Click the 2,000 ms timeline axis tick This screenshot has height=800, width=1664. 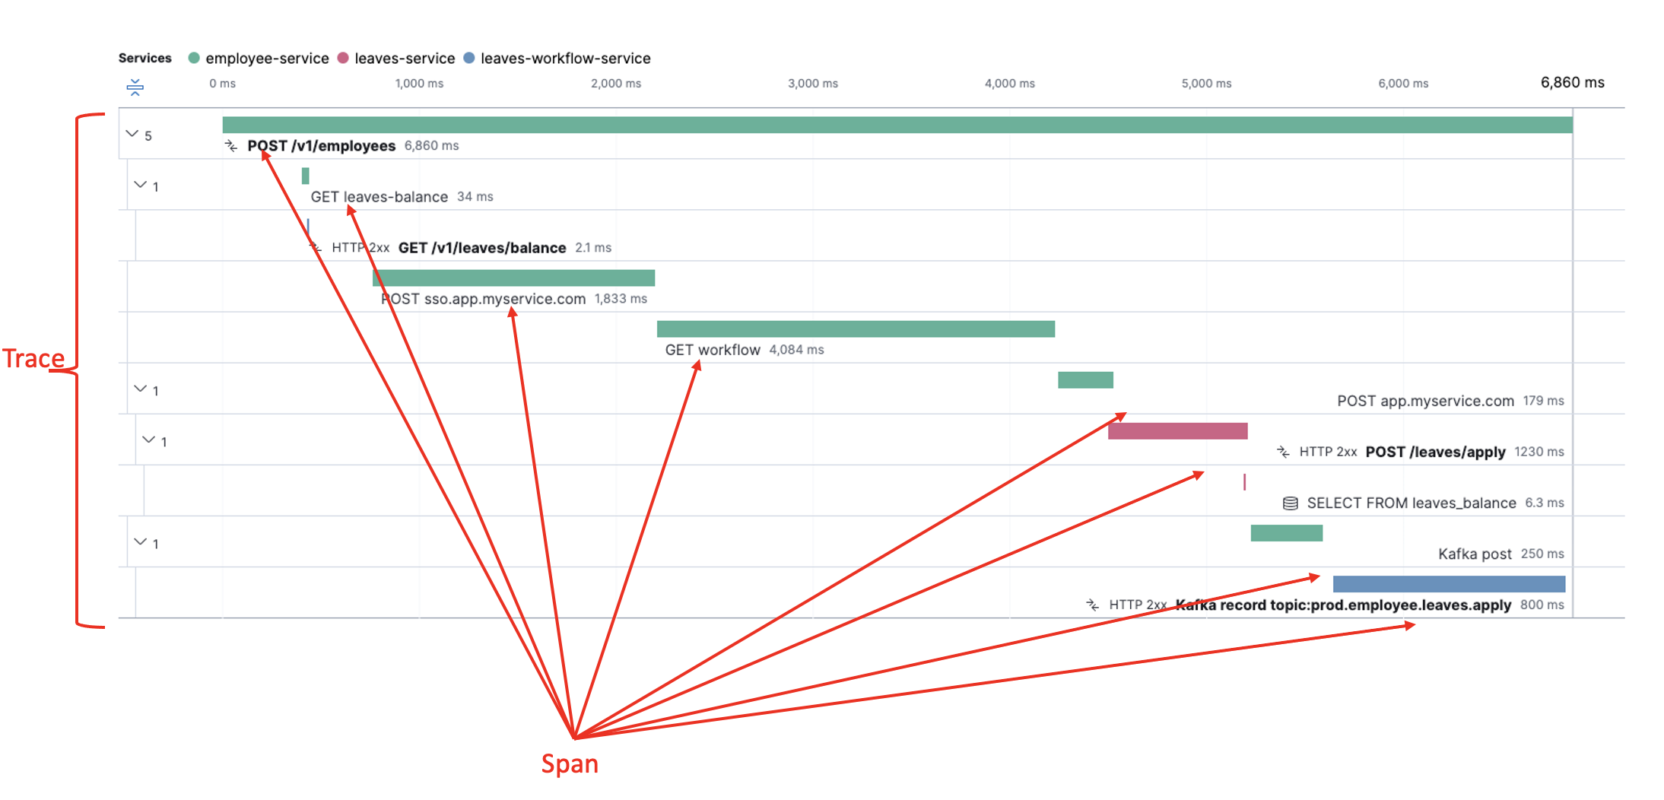[x=616, y=84]
